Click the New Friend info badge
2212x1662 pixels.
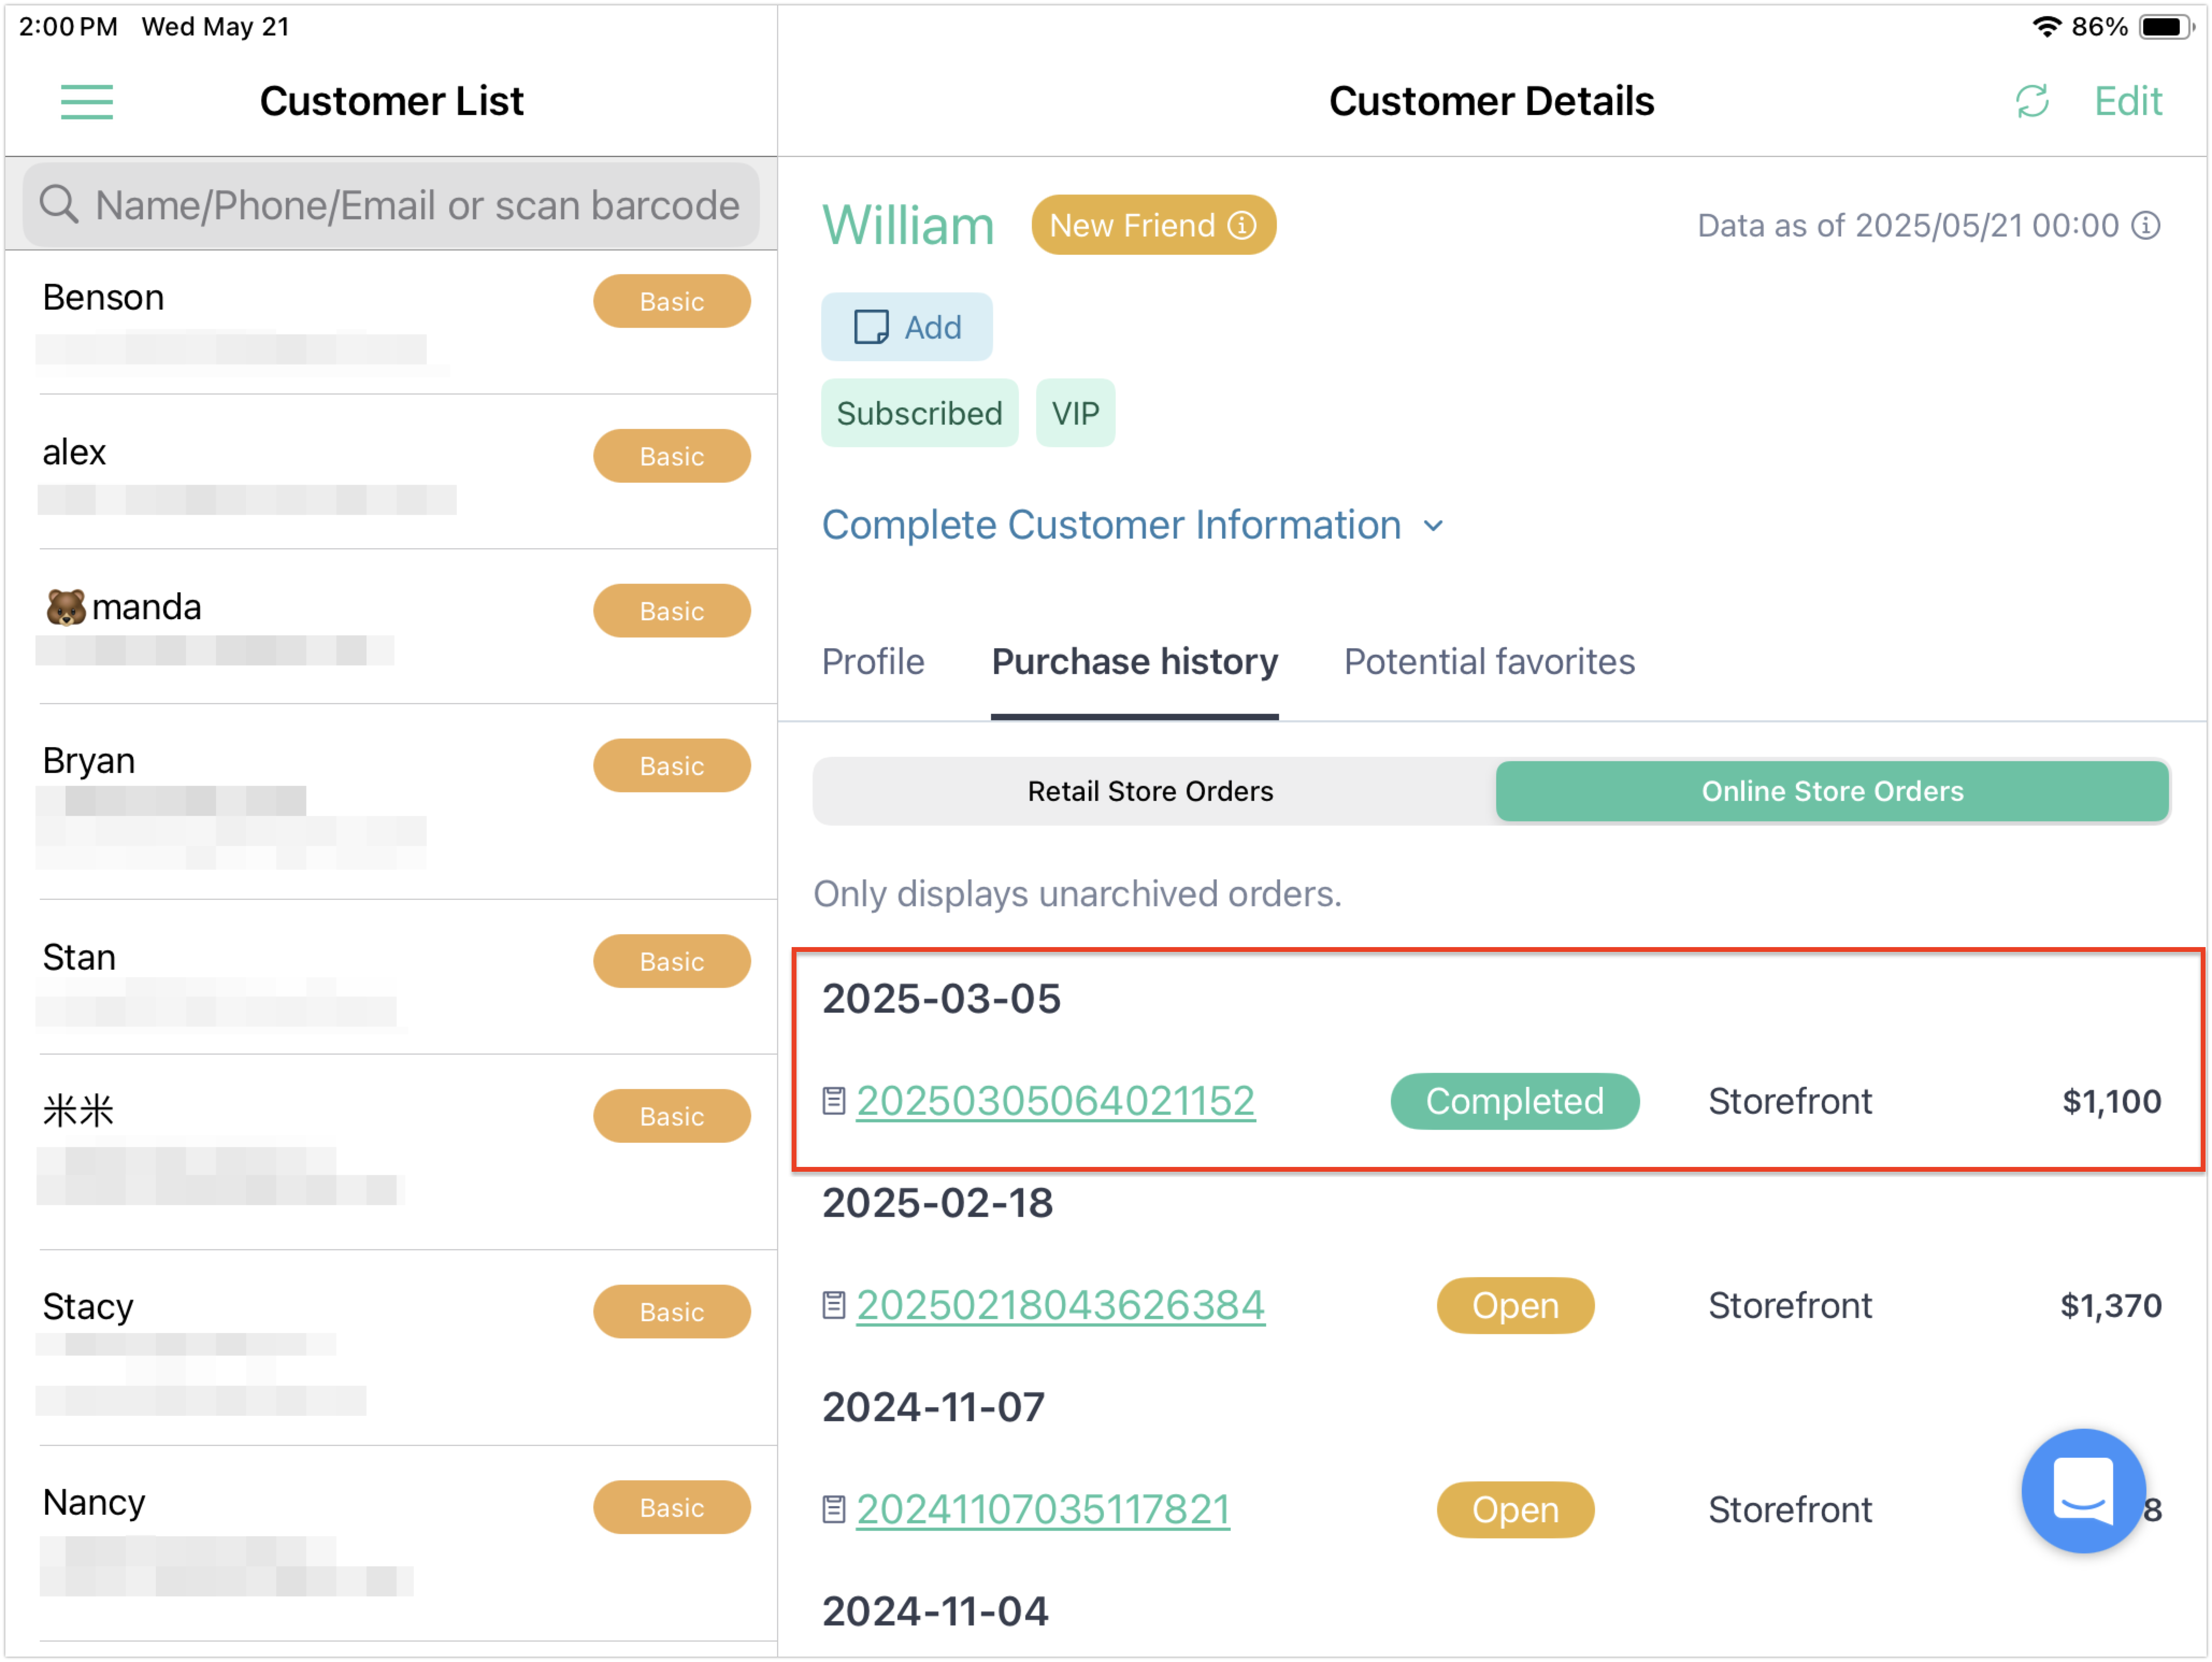pyautogui.click(x=1154, y=225)
